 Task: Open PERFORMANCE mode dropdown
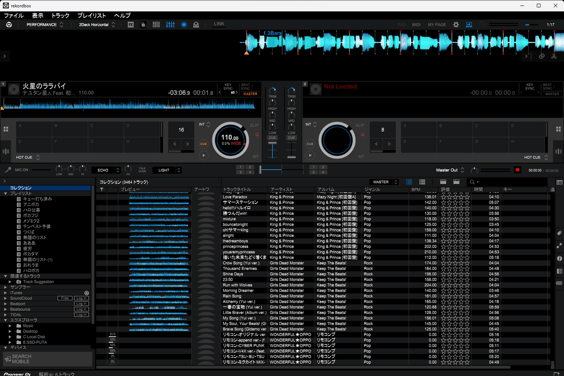pos(45,24)
